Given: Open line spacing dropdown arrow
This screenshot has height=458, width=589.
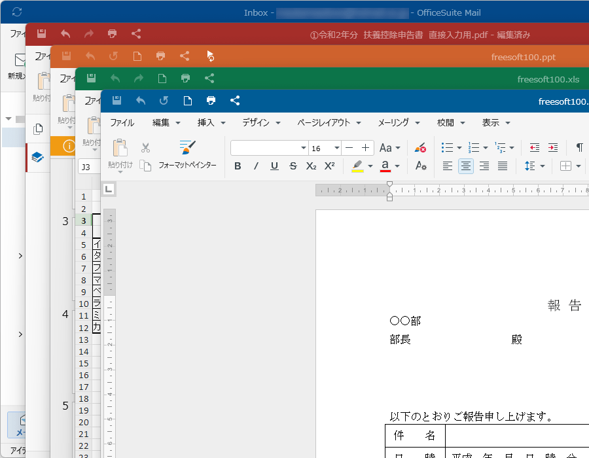Looking at the screenshot, I should tap(542, 166).
